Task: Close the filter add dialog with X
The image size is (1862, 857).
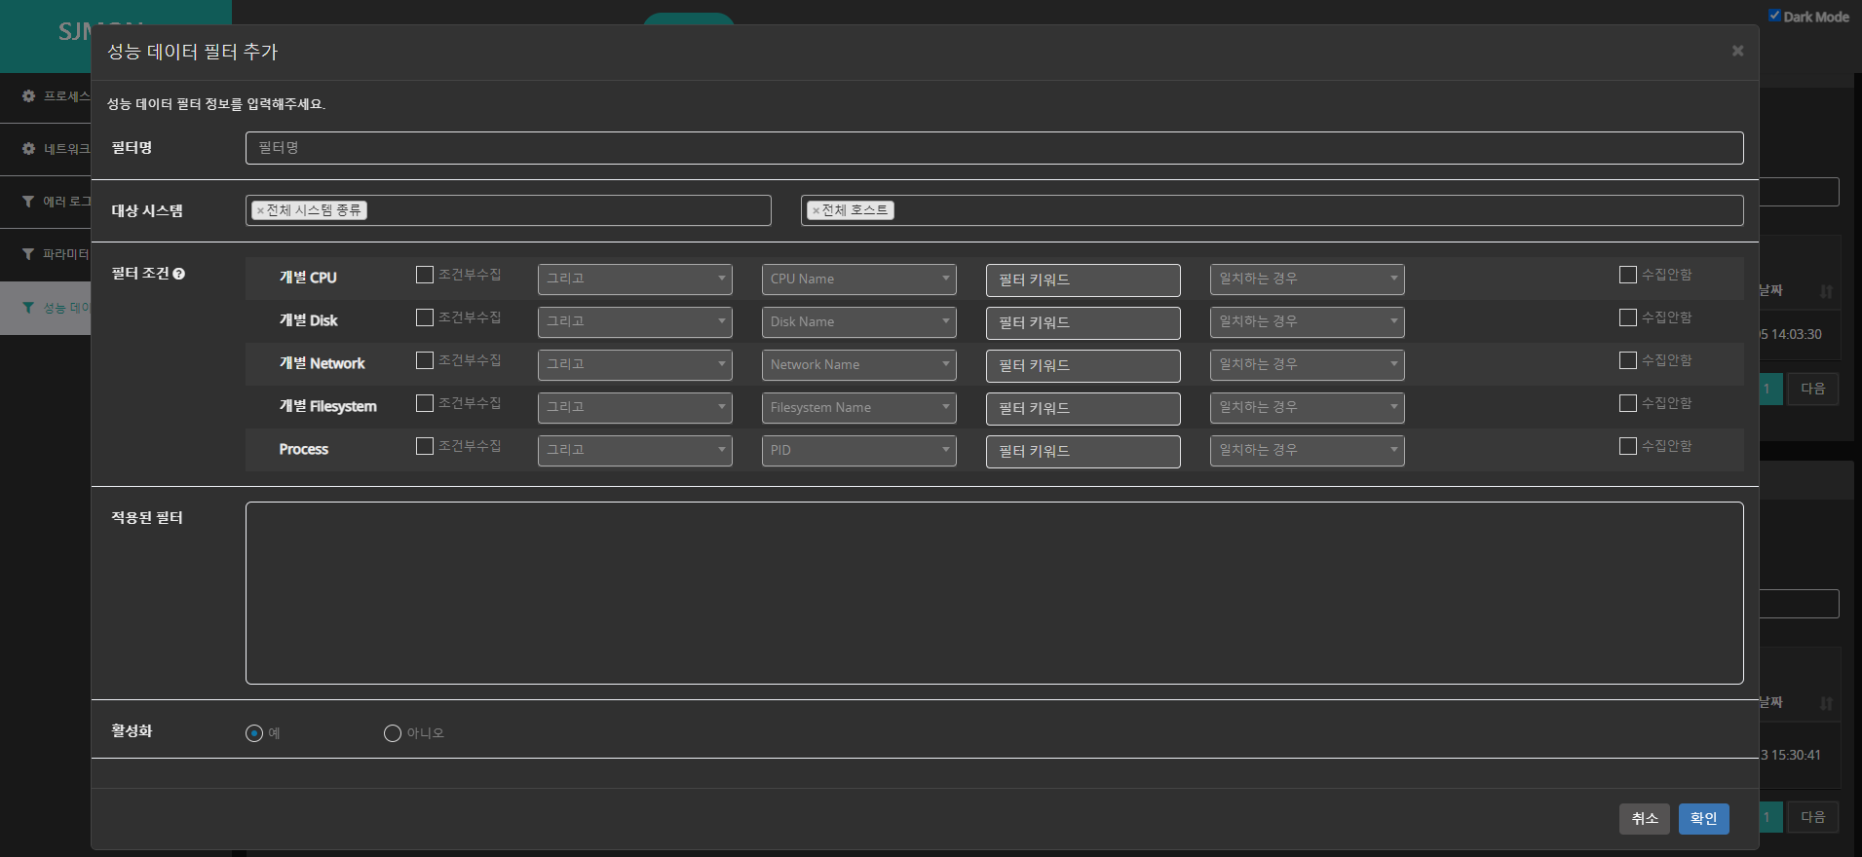Action: tap(1737, 51)
